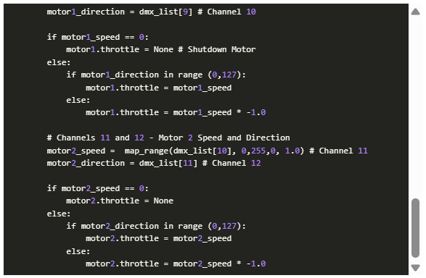The image size is (426, 278).
Task: Click the map_range function call
Action: tap(214, 151)
